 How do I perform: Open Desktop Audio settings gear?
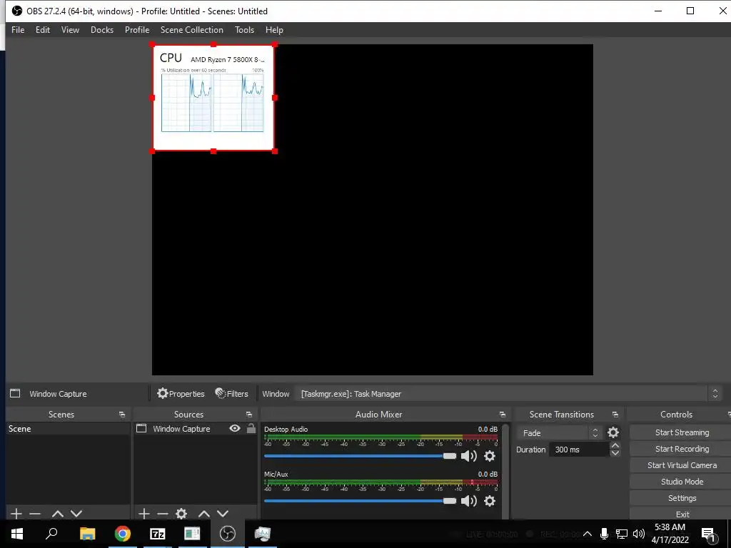490,456
